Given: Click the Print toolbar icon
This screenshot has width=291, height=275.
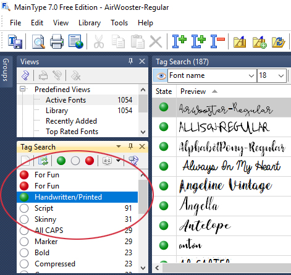Looking at the screenshot, I should [57, 41].
